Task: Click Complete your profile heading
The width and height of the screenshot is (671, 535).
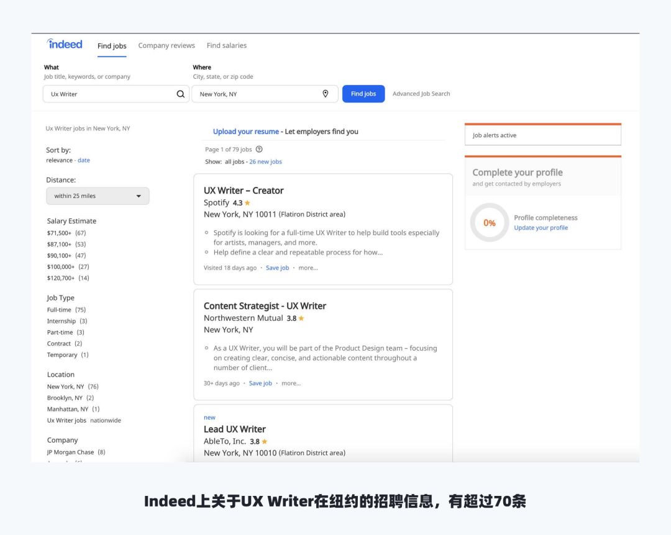Action: (518, 173)
